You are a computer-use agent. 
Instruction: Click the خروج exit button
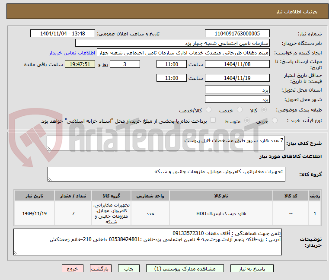click(x=73, y=268)
